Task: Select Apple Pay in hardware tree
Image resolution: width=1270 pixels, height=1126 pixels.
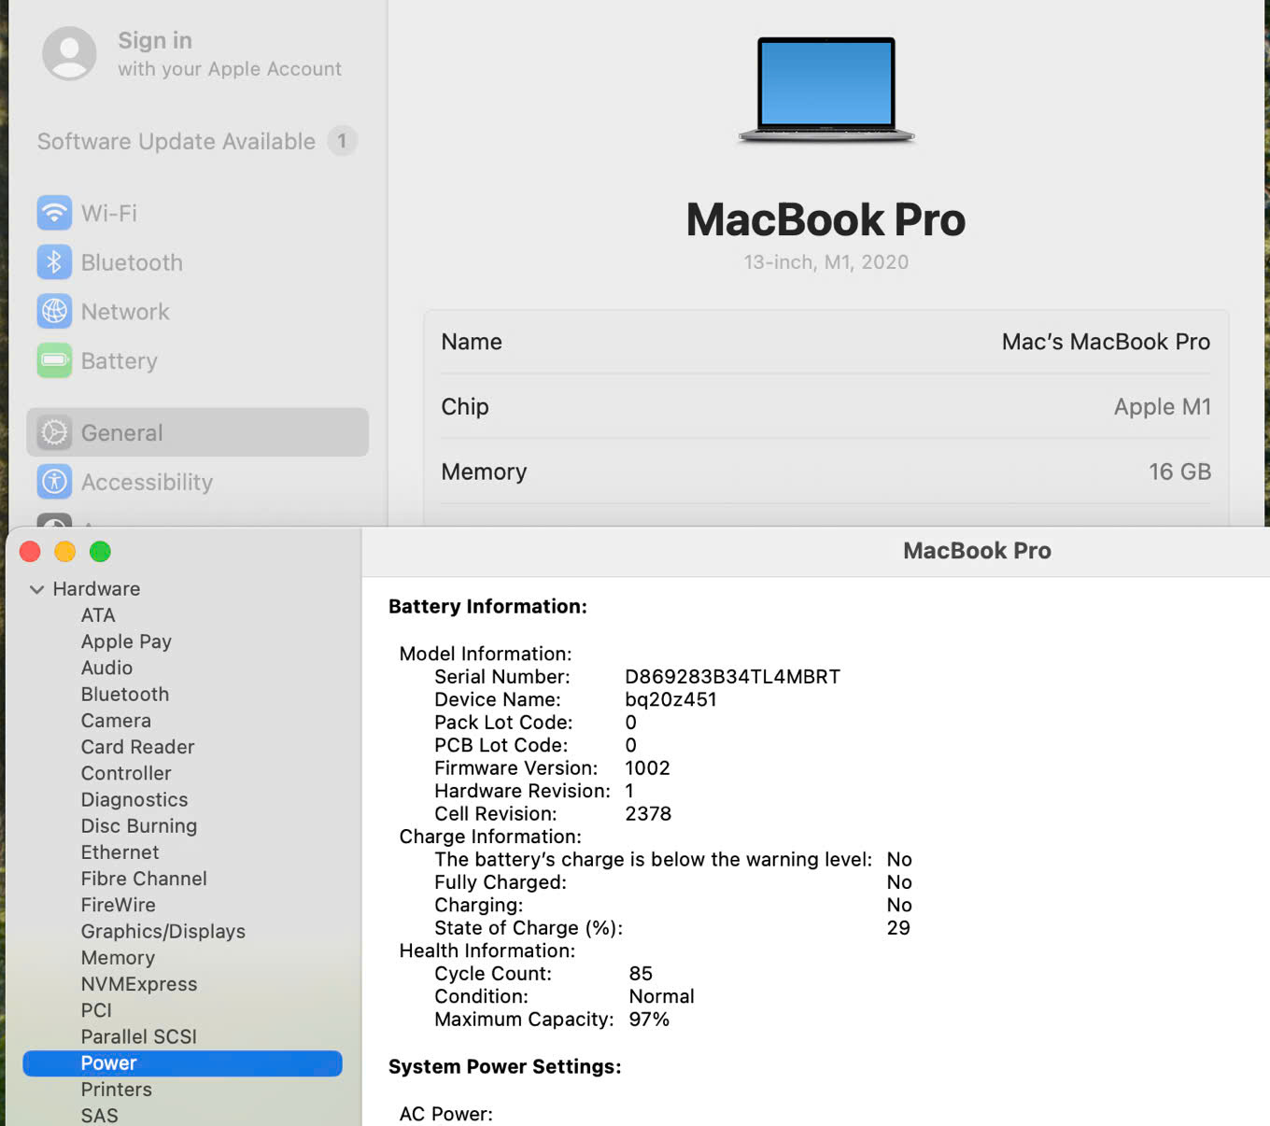Action: pyautogui.click(x=126, y=641)
